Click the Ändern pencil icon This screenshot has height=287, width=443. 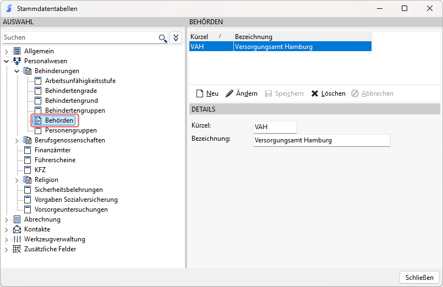229,93
